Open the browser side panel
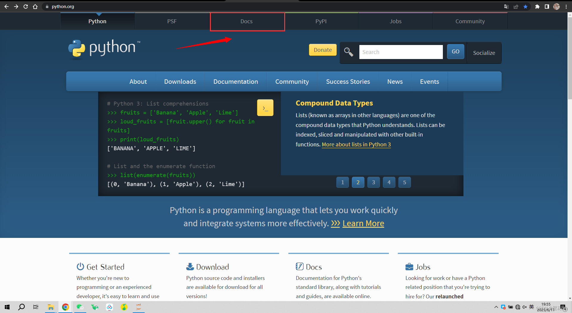Image resolution: width=572 pixels, height=313 pixels. (x=547, y=7)
